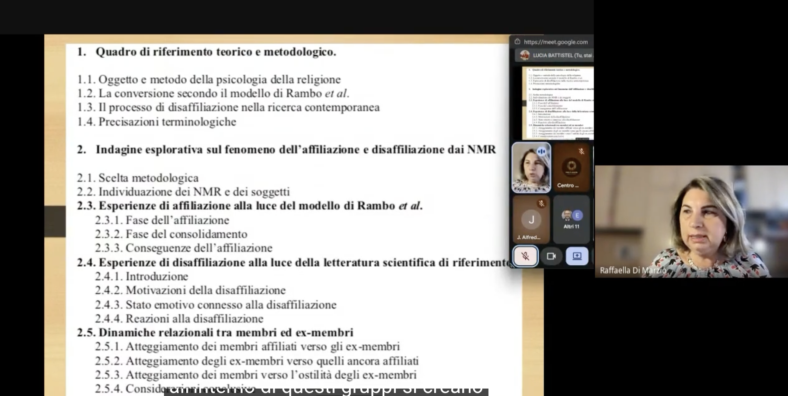Click '2.4.1. Introduzione'

[x=141, y=277]
